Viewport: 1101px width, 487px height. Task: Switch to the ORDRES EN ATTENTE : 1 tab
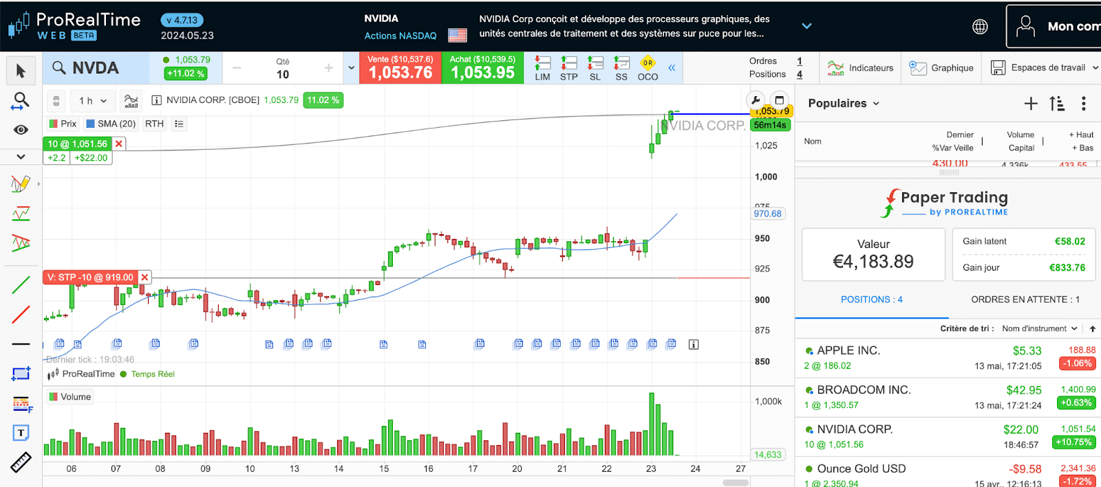click(1025, 299)
